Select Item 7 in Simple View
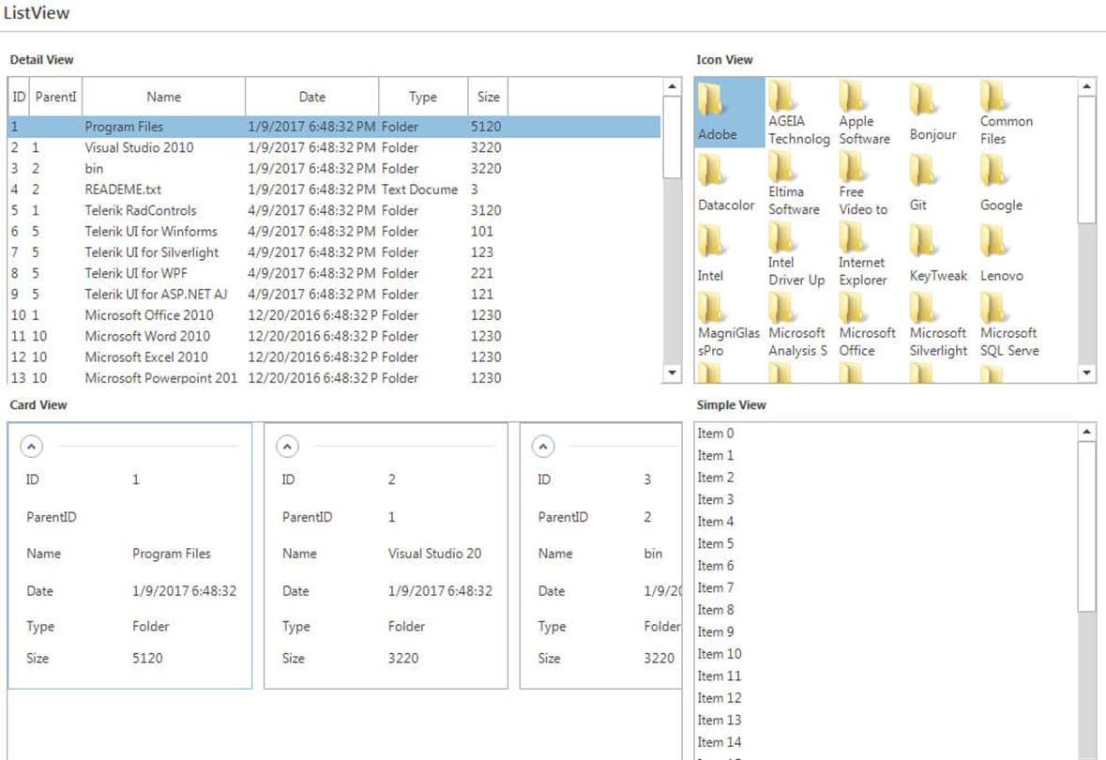1106x760 pixels. tap(886, 587)
